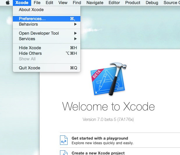The height and width of the screenshot is (155, 180).
Task: Click the new Xcode project document icon
Action: tap(64, 153)
